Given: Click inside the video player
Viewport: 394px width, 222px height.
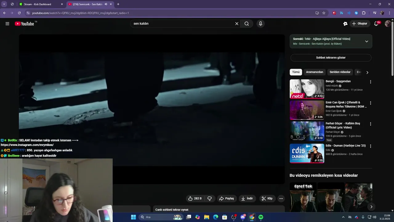Looking at the screenshot, I should (x=152, y=109).
